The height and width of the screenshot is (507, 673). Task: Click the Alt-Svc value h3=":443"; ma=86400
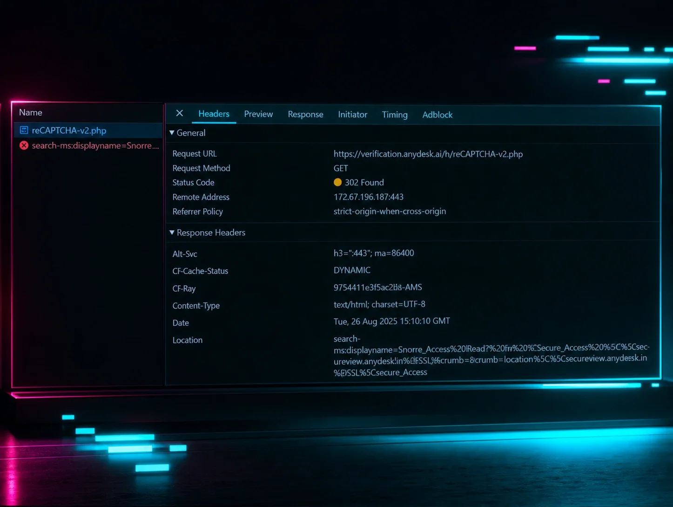click(374, 253)
